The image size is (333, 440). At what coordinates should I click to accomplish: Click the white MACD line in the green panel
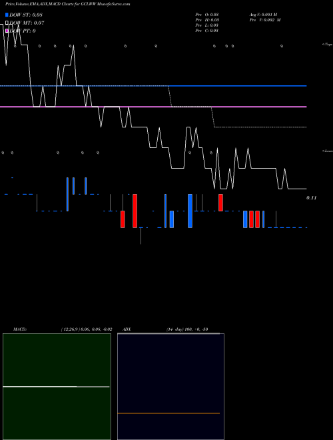[x=56, y=387]
